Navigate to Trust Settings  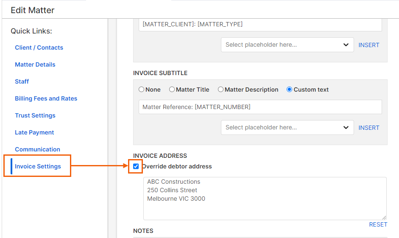click(x=35, y=115)
